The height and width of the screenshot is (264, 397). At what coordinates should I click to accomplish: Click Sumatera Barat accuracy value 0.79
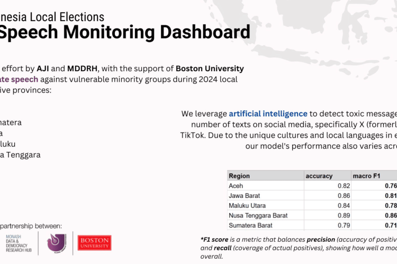(x=343, y=225)
